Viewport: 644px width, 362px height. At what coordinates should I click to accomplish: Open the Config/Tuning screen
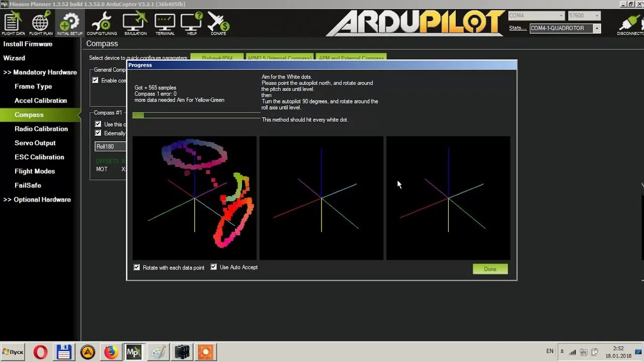click(102, 24)
